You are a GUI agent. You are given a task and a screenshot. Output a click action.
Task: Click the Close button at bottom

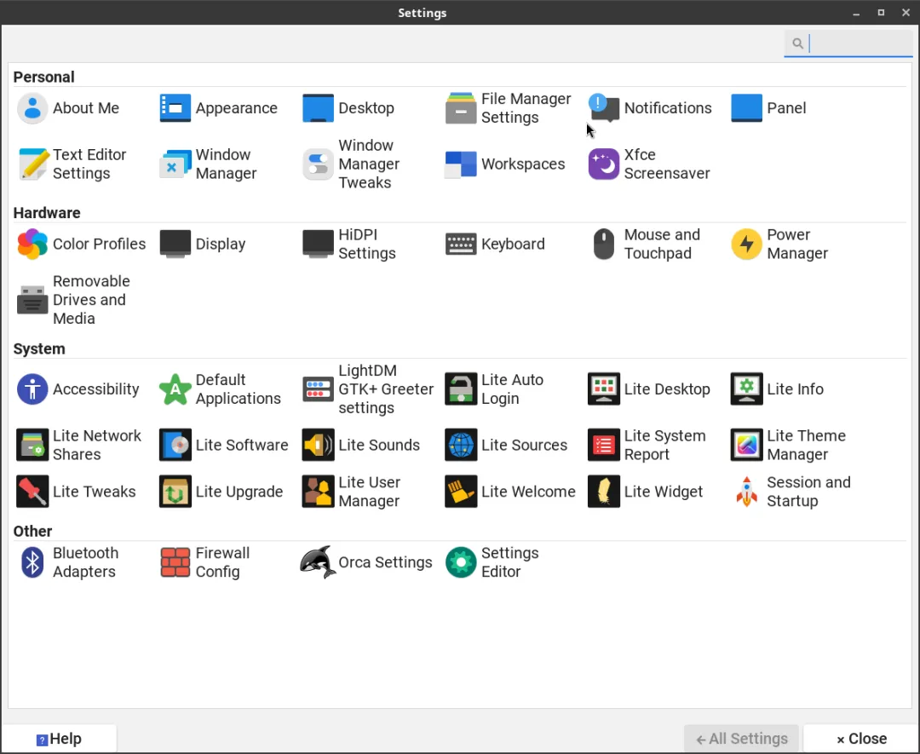click(861, 739)
